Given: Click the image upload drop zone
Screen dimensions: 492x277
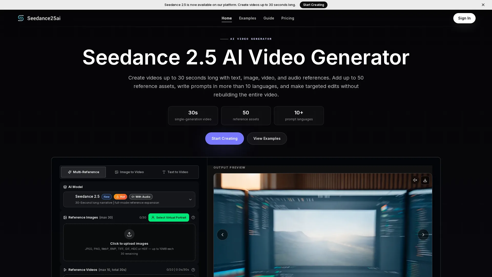Looking at the screenshot, I should click(129, 242).
